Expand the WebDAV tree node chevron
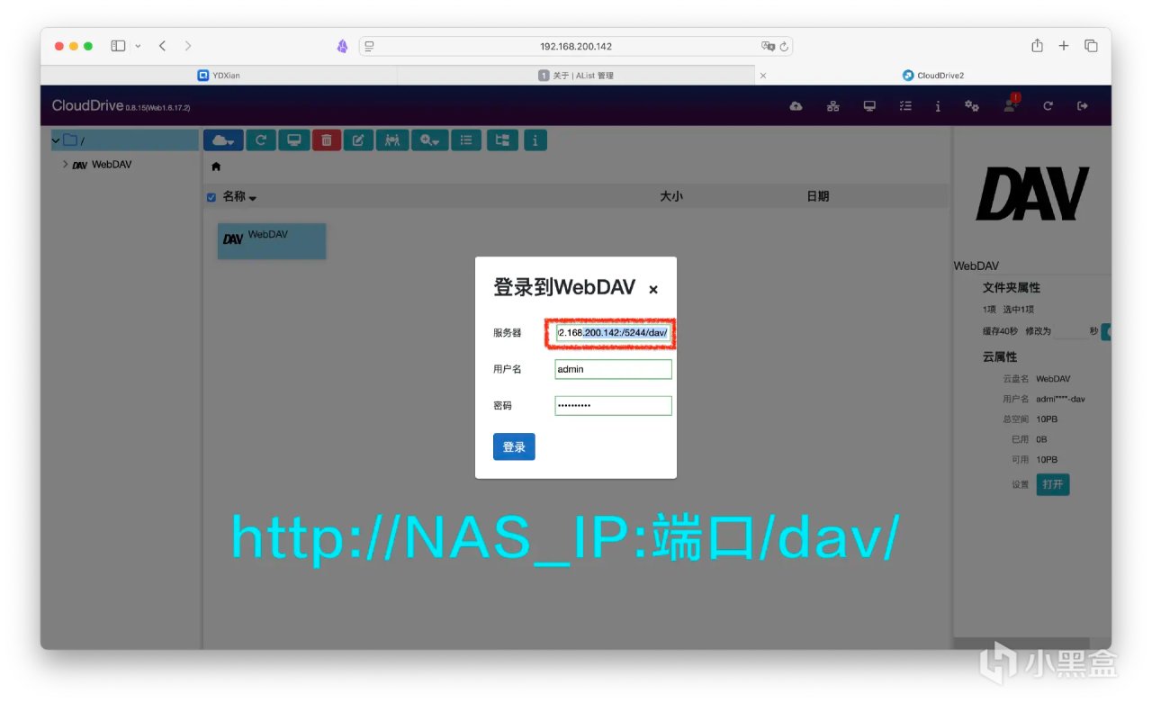 click(x=65, y=165)
